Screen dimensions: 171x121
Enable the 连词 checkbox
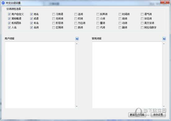[x=76, y=14]
